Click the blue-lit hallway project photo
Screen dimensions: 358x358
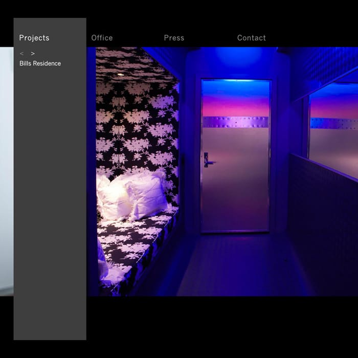click(222, 172)
